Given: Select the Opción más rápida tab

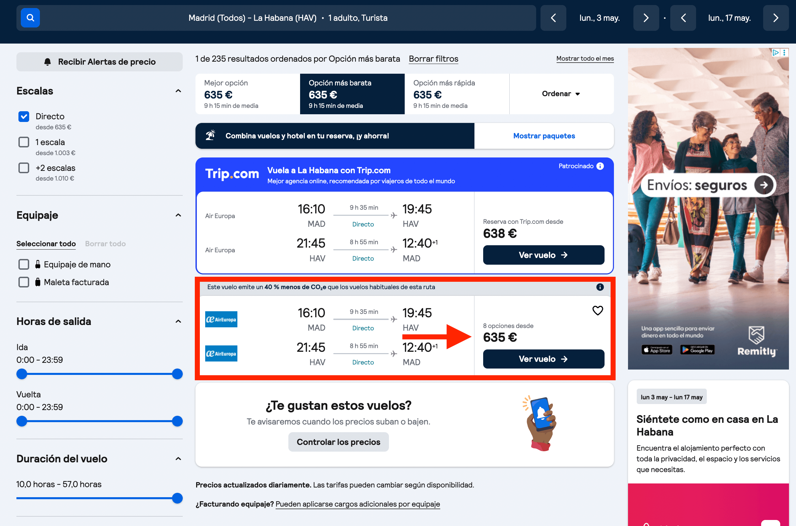Looking at the screenshot, I should (x=457, y=94).
